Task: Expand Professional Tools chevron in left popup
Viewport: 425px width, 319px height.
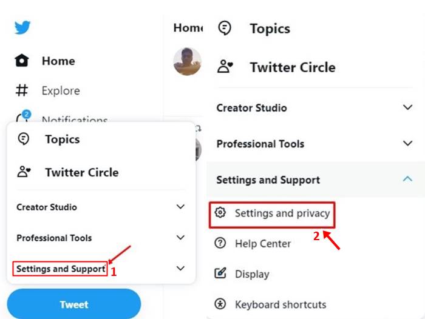Action: [x=180, y=238]
